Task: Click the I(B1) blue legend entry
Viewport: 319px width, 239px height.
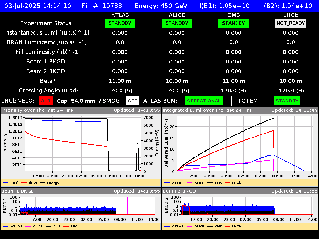Action: pyautogui.click(x=11, y=183)
